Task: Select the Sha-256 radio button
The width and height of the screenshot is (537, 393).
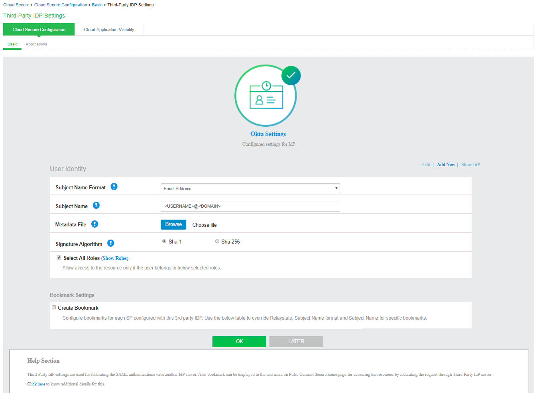Action: point(217,241)
